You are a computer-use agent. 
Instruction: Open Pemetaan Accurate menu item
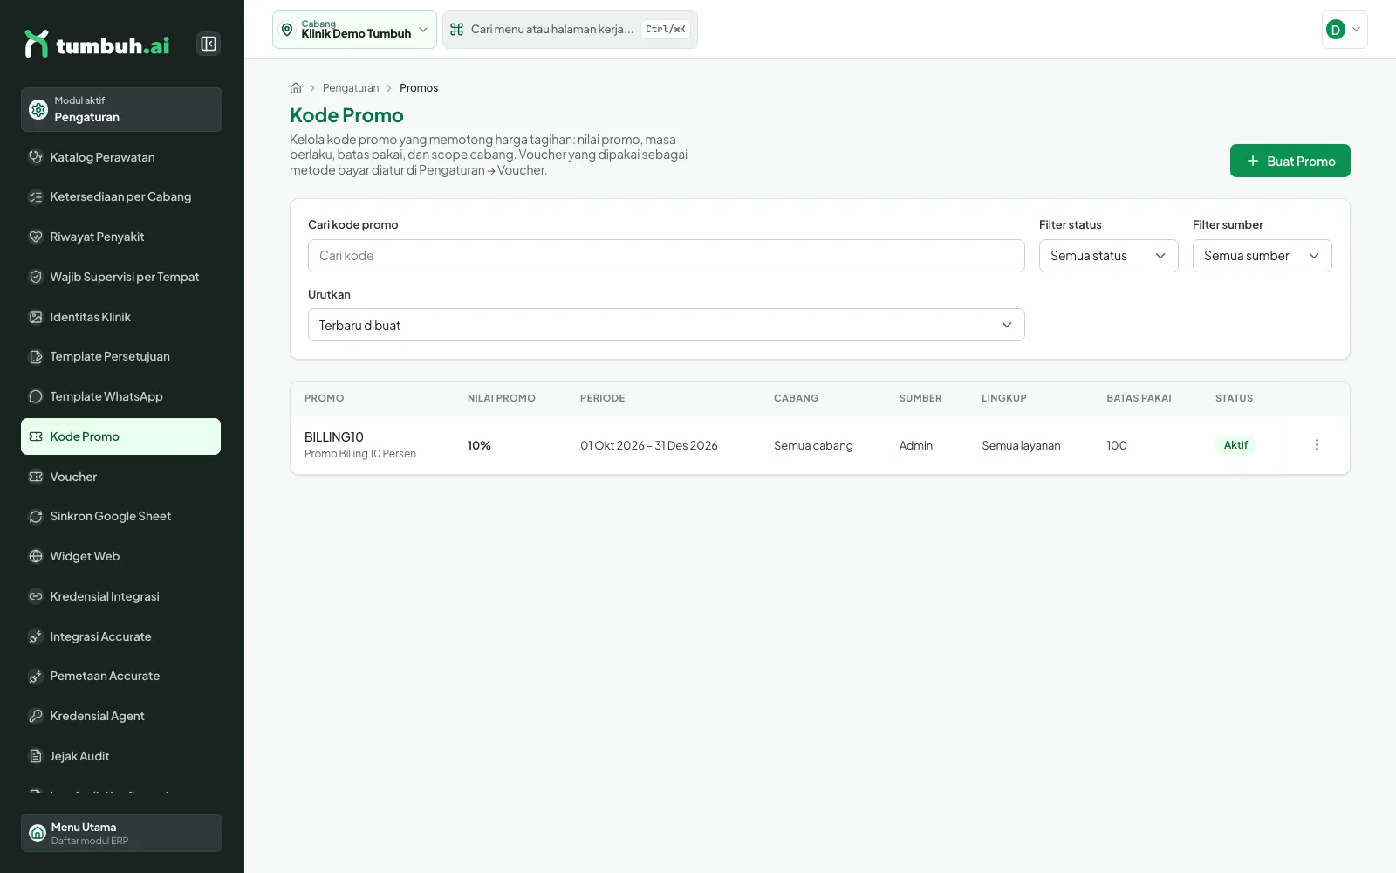click(120, 676)
